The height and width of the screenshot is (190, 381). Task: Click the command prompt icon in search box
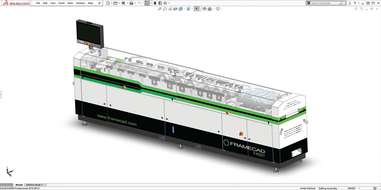point(308,3)
